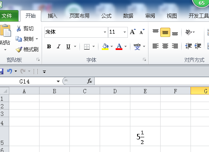This screenshot has height=152, width=209.
Task: Center text horizontally
Action: pos(165,46)
